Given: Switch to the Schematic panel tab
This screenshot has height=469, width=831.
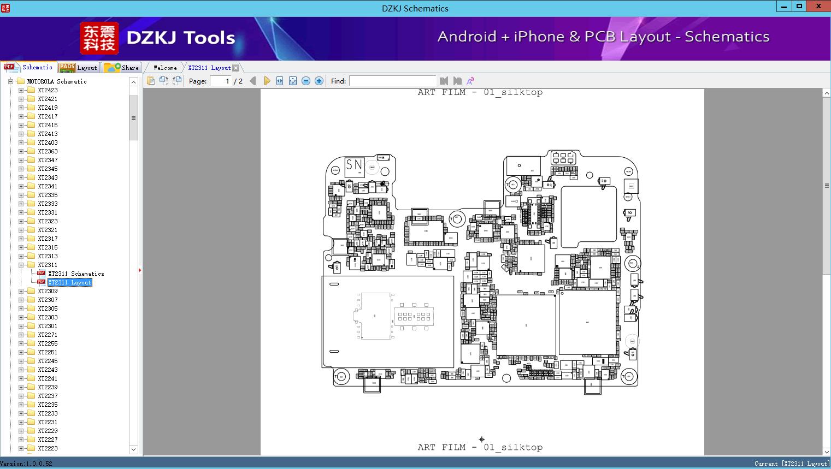Looking at the screenshot, I should pyautogui.click(x=28, y=67).
